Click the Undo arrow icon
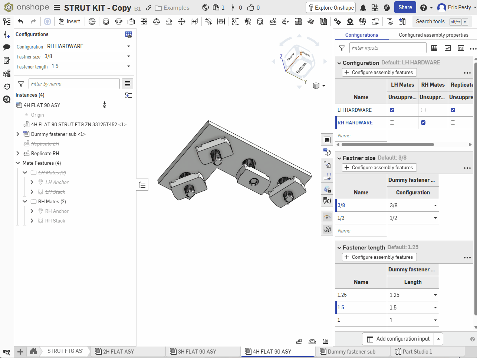 tap(20, 21)
